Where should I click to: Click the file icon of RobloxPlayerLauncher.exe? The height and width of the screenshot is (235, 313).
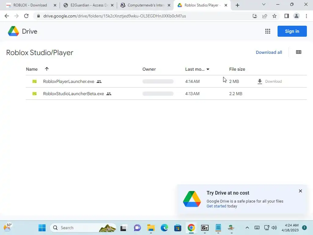[x=35, y=81]
